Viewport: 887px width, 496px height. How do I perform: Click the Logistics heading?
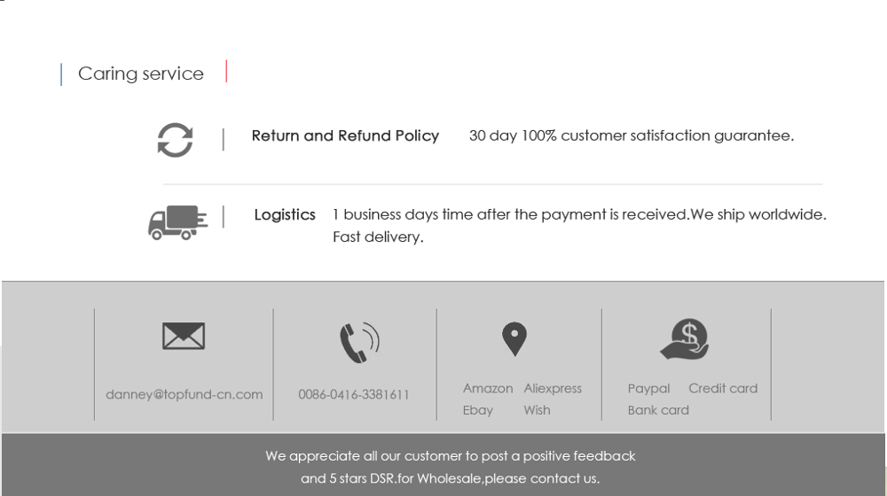(x=285, y=214)
